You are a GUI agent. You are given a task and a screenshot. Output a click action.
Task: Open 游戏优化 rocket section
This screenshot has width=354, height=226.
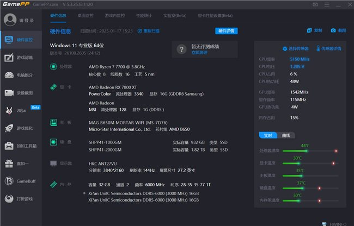coord(21,128)
